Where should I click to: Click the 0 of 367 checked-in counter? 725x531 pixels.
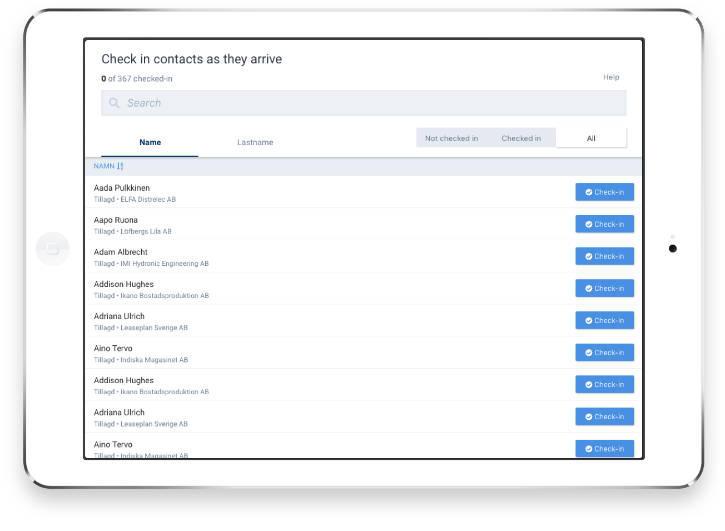click(137, 79)
